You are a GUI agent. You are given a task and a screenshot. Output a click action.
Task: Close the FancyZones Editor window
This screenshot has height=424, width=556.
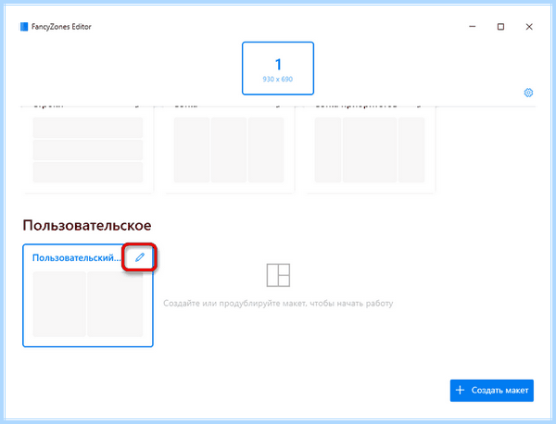(529, 27)
